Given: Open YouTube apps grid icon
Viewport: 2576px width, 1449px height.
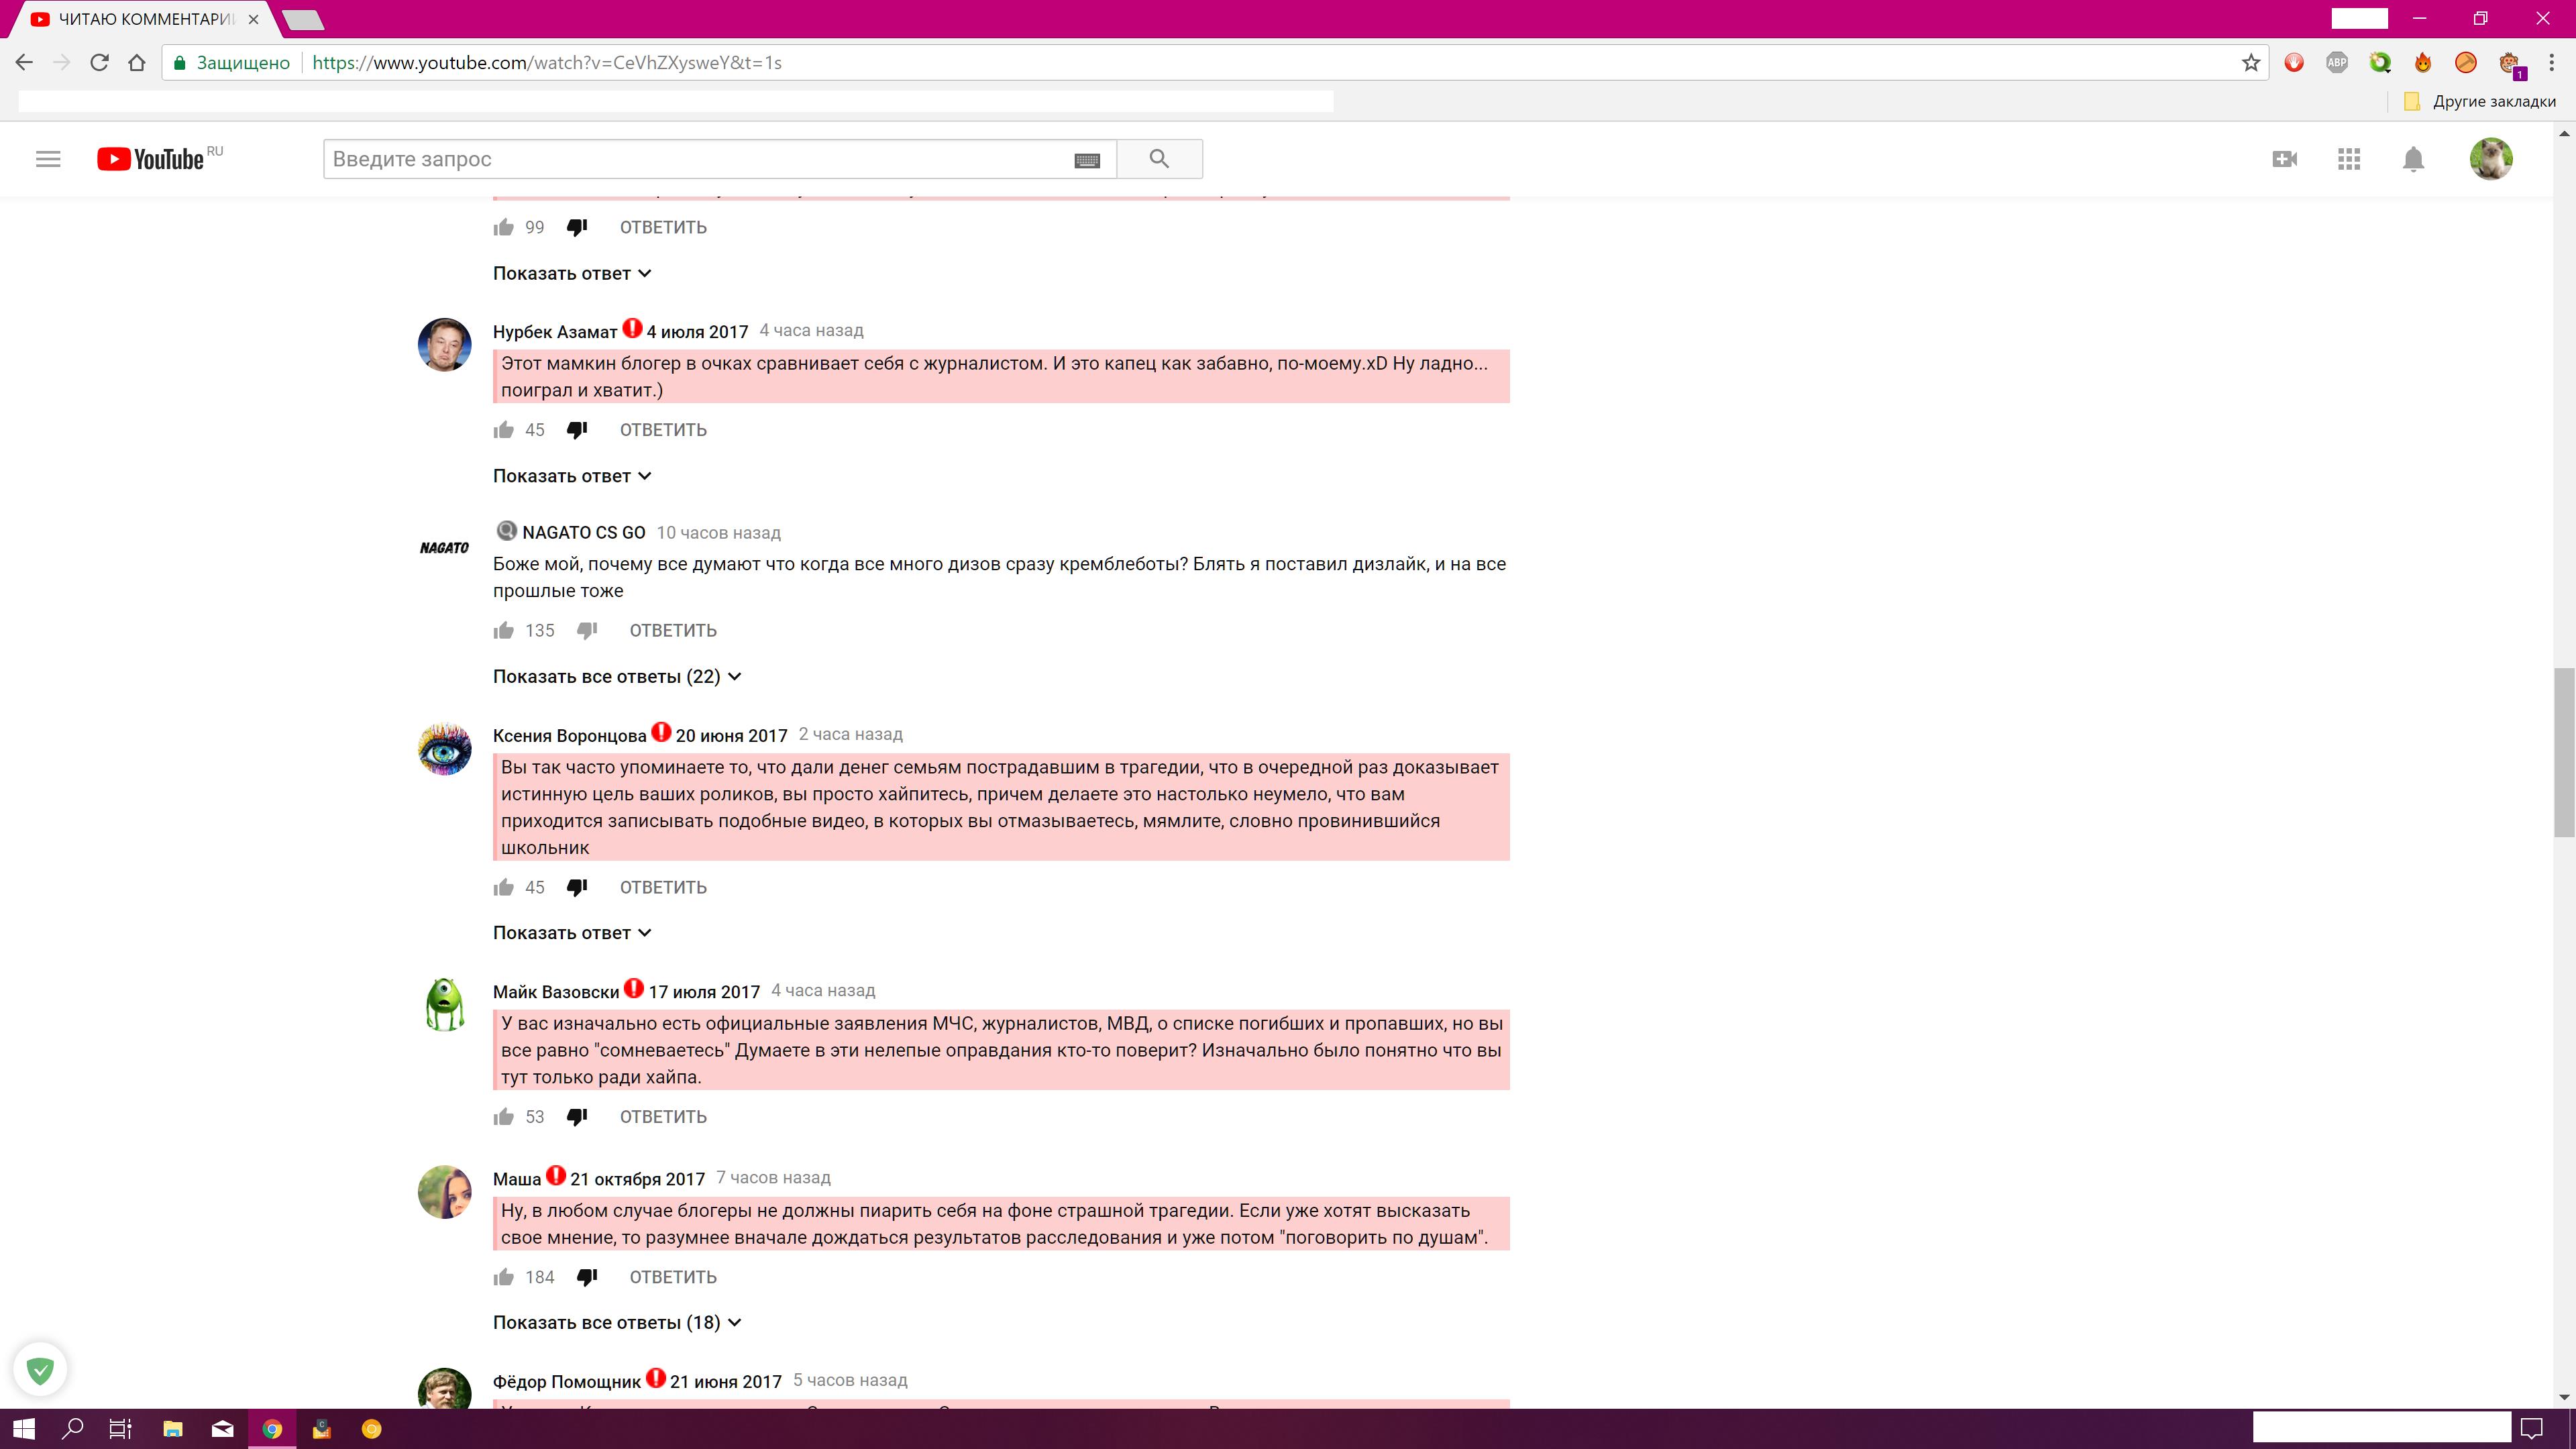Looking at the screenshot, I should coord(2349,159).
